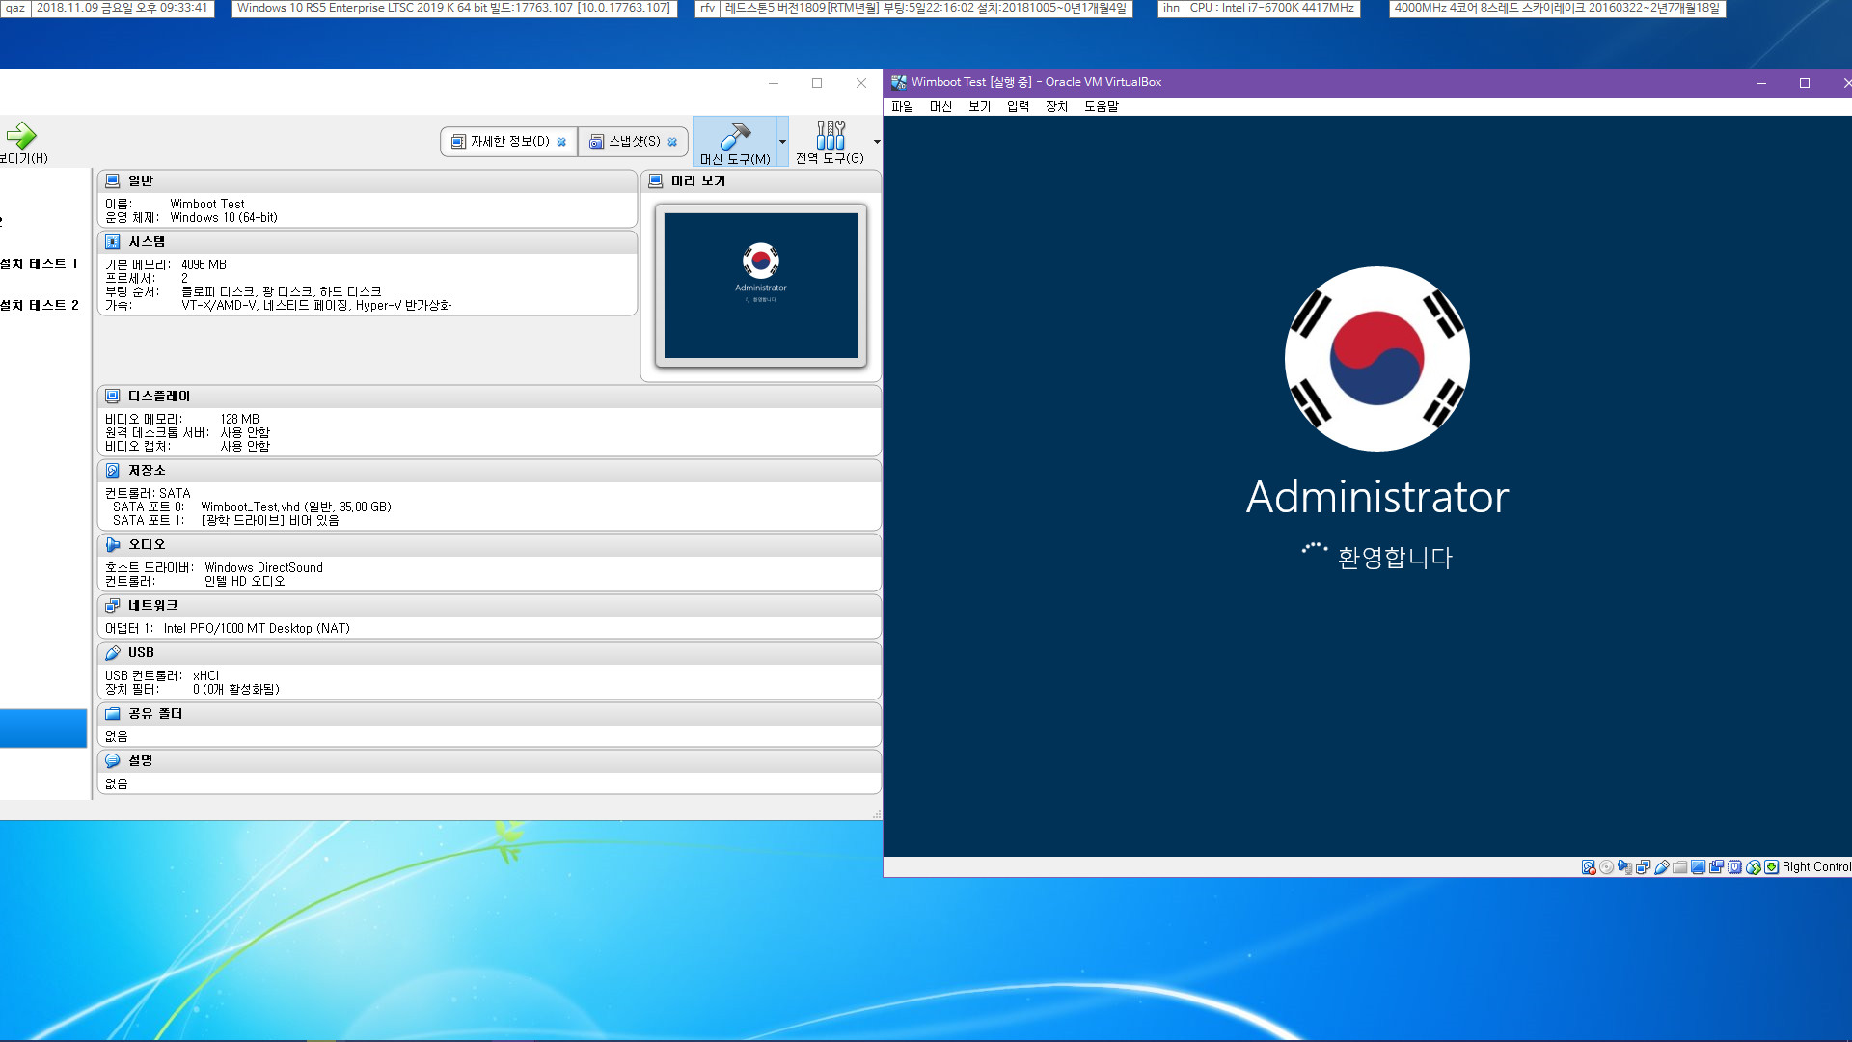Viewport: 1852px width, 1042px height.
Task: Close the Snapshots tool tab
Action: 672,142
